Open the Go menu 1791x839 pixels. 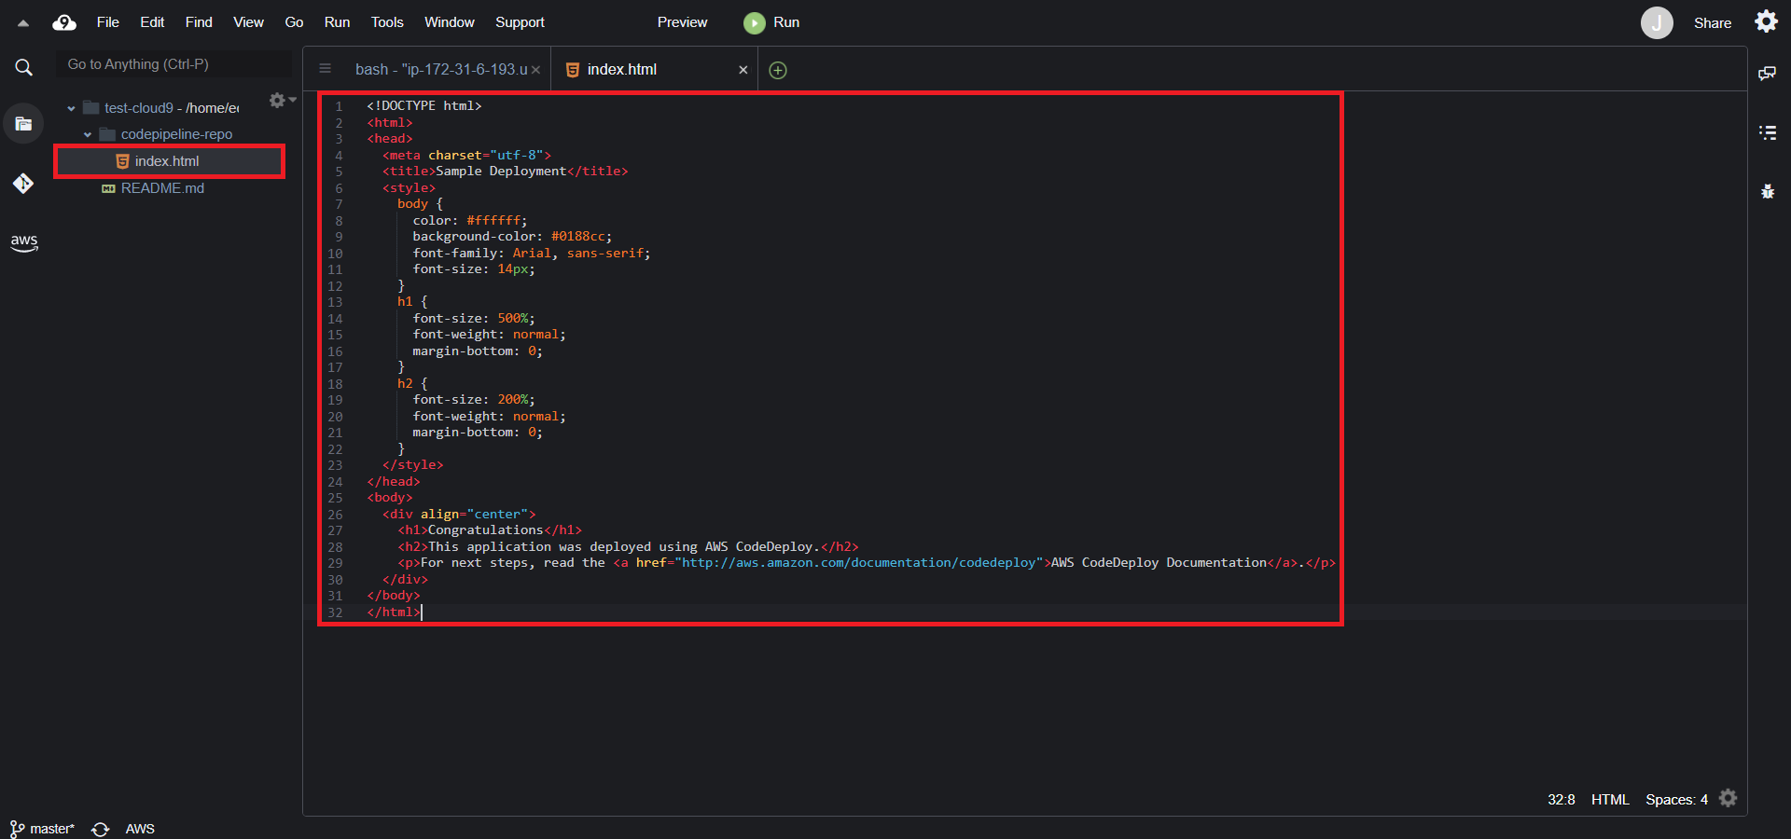click(294, 22)
